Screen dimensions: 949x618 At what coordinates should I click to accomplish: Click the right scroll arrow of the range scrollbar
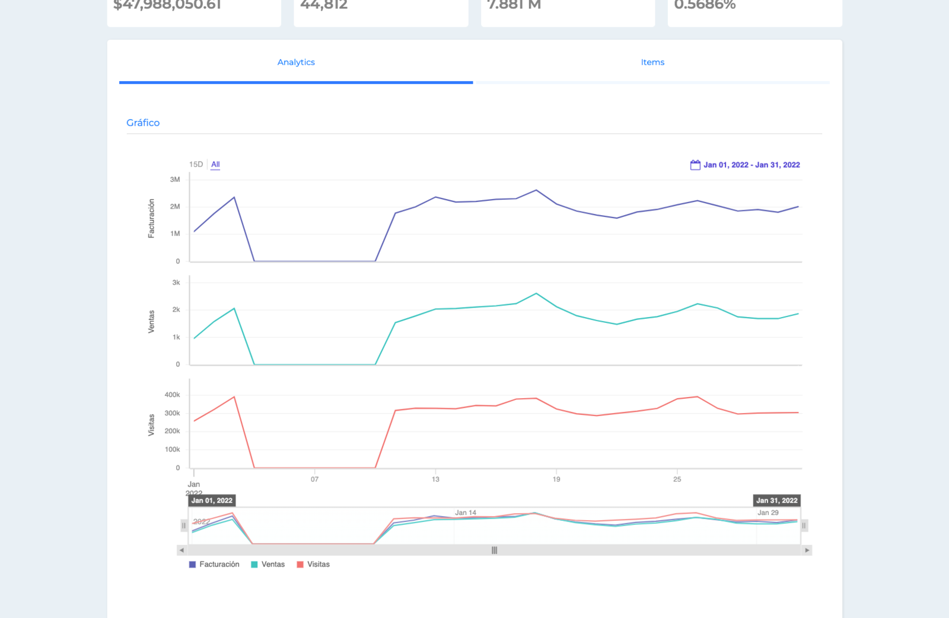(807, 550)
